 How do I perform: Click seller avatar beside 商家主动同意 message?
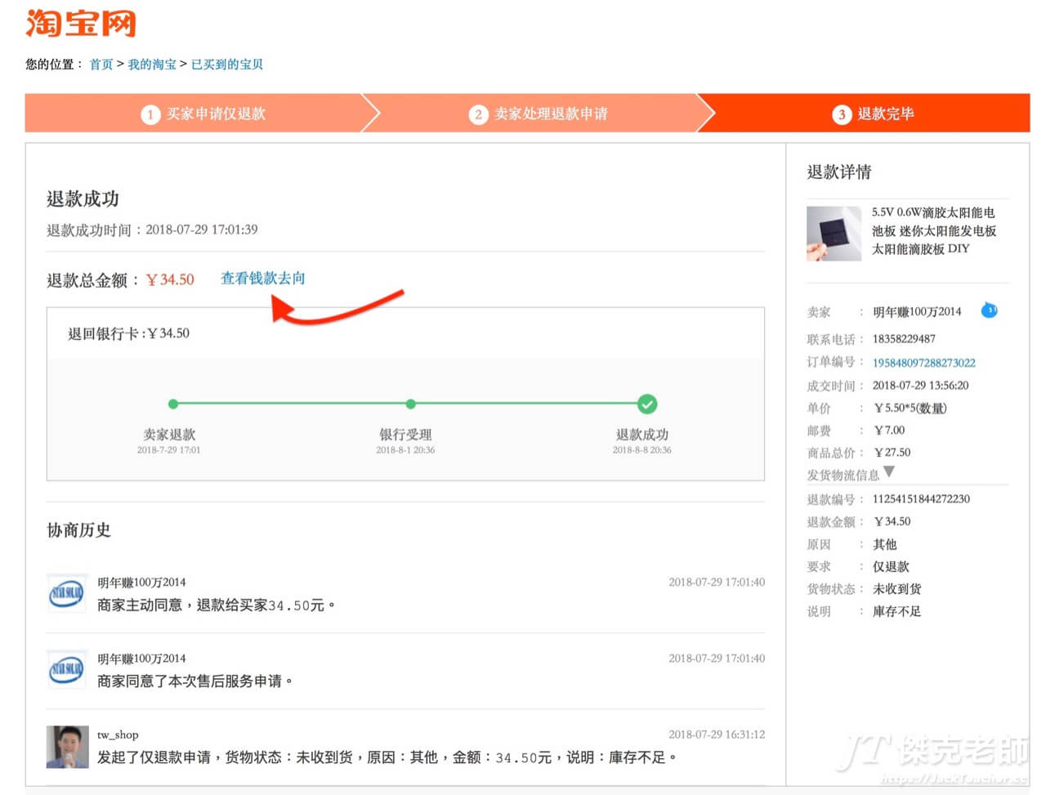(x=66, y=594)
